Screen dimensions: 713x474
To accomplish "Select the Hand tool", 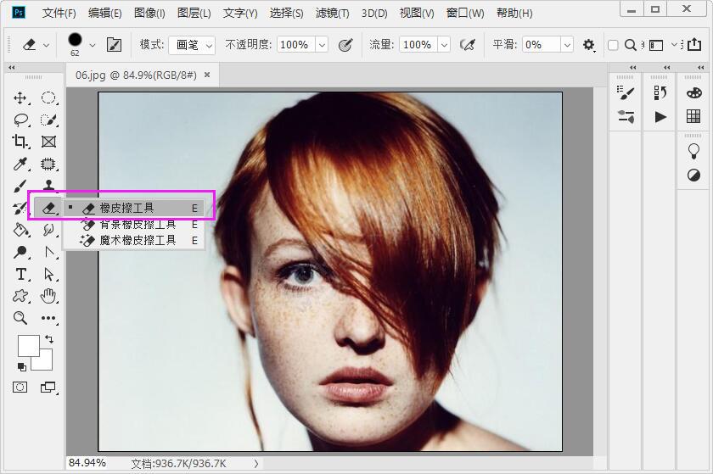I will click(x=49, y=296).
